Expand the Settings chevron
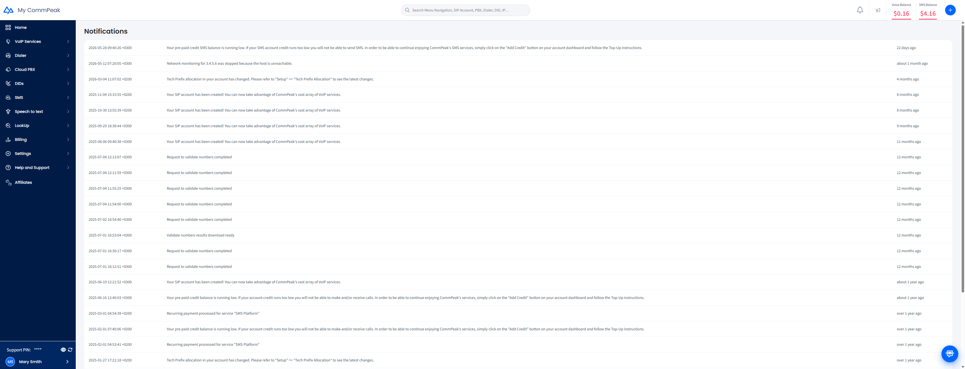The image size is (965, 369). [x=68, y=154]
